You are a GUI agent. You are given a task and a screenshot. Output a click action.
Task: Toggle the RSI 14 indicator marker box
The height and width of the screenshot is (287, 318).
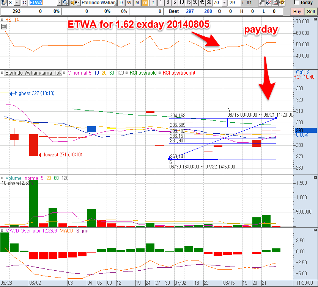click(2, 20)
